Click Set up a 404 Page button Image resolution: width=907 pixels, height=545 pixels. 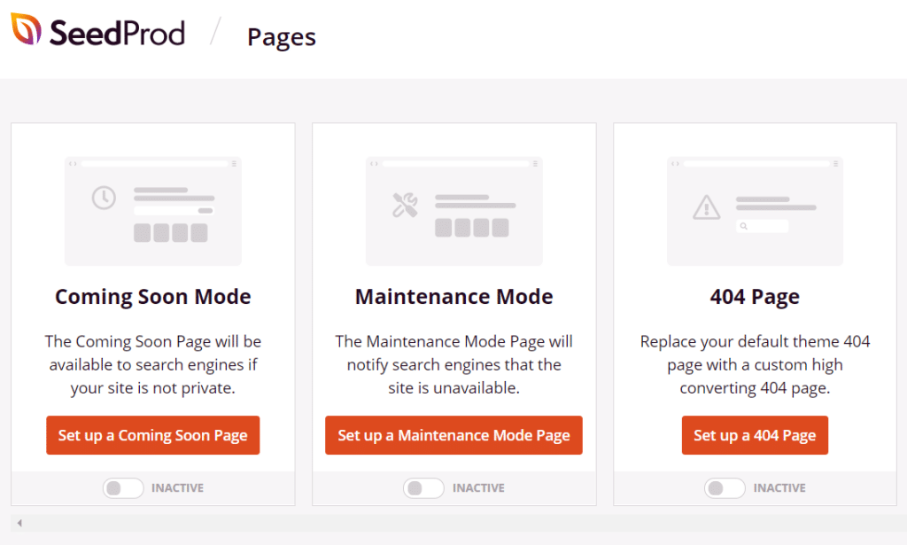755,435
